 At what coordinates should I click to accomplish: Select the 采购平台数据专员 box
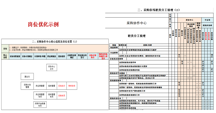40,104
